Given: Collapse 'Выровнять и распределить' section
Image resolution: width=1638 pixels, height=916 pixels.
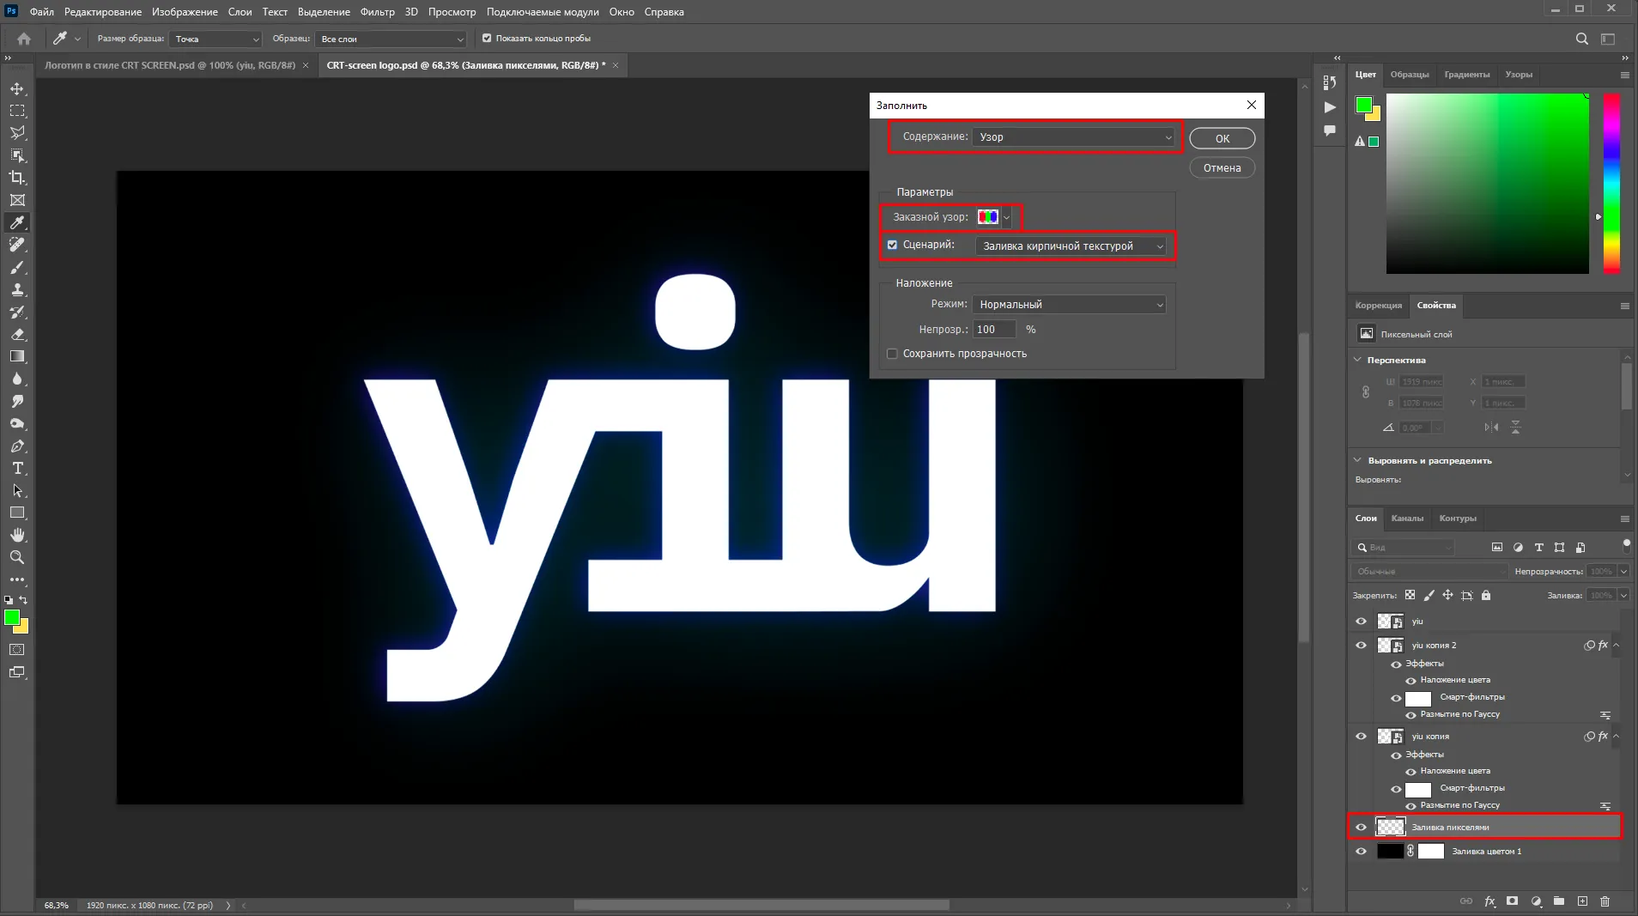Looking at the screenshot, I should point(1358,460).
